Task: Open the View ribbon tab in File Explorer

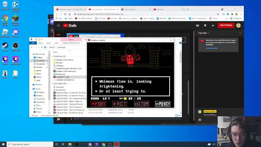Action: pos(56,43)
